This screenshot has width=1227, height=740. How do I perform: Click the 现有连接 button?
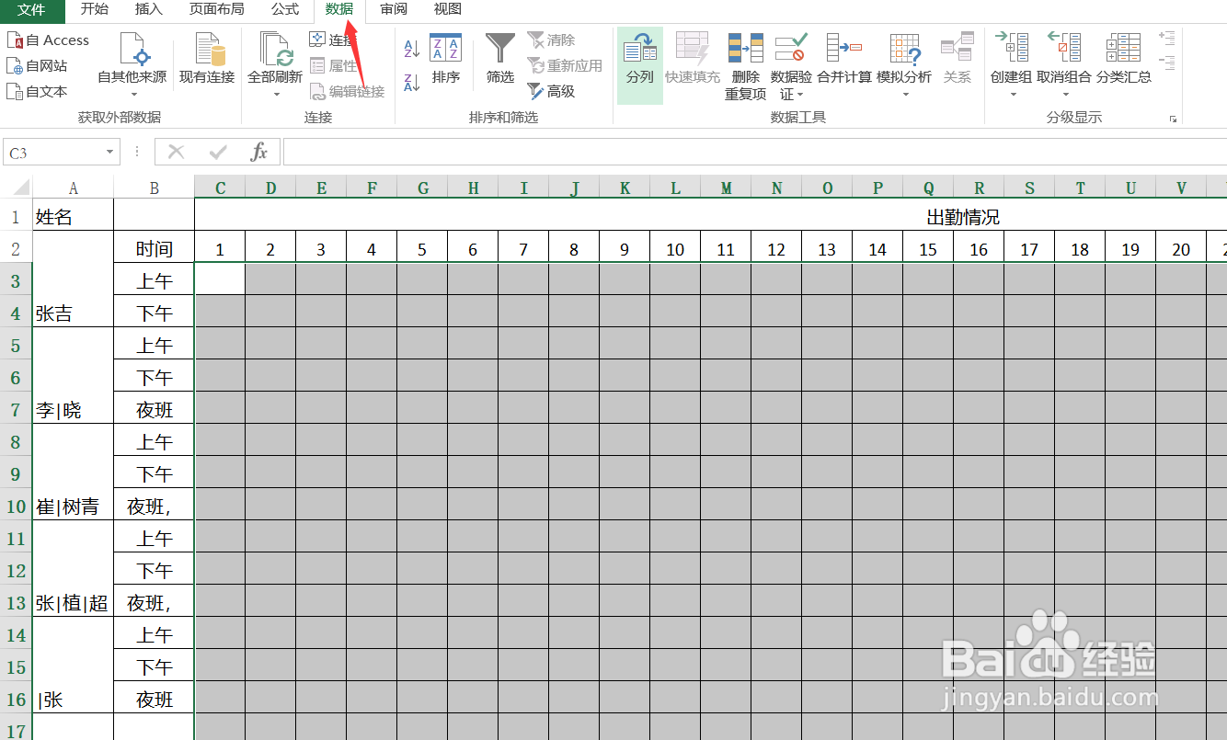click(207, 61)
